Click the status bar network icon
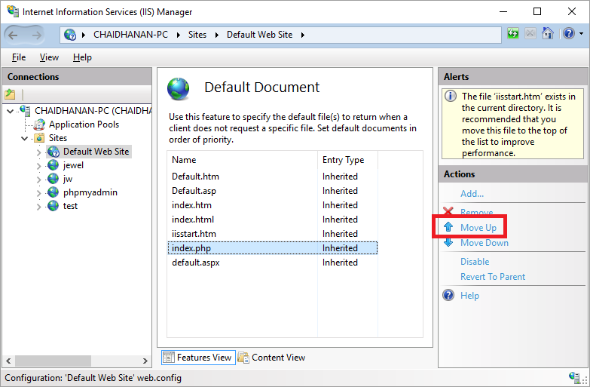Viewport: 590px width, 387px height. pos(574,377)
